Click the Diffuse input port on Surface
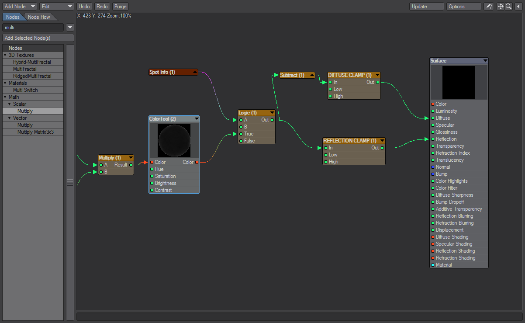 coord(432,118)
